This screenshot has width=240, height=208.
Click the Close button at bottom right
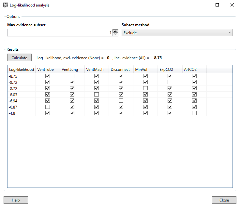coord(224,200)
